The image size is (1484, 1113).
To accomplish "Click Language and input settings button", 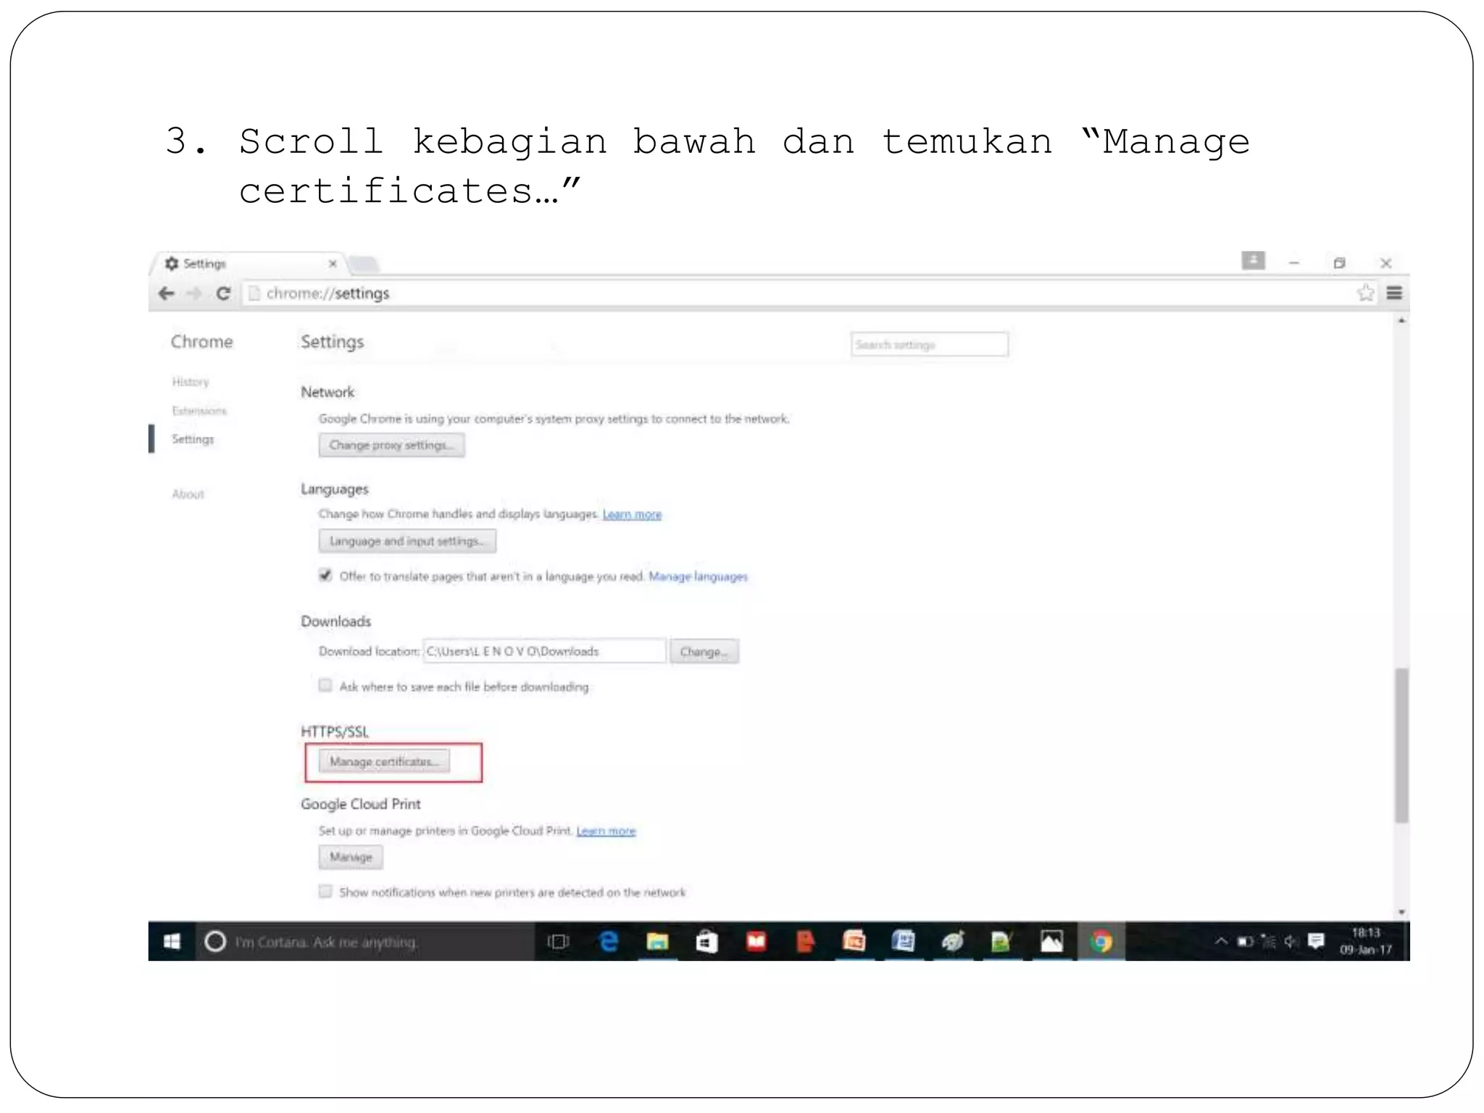I will [x=407, y=541].
